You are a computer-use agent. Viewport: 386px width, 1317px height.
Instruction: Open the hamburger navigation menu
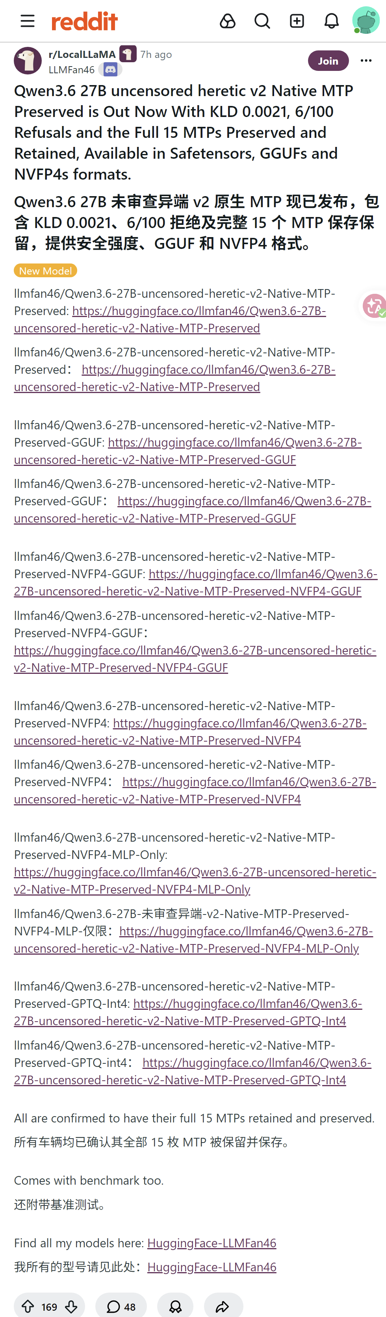click(x=28, y=21)
